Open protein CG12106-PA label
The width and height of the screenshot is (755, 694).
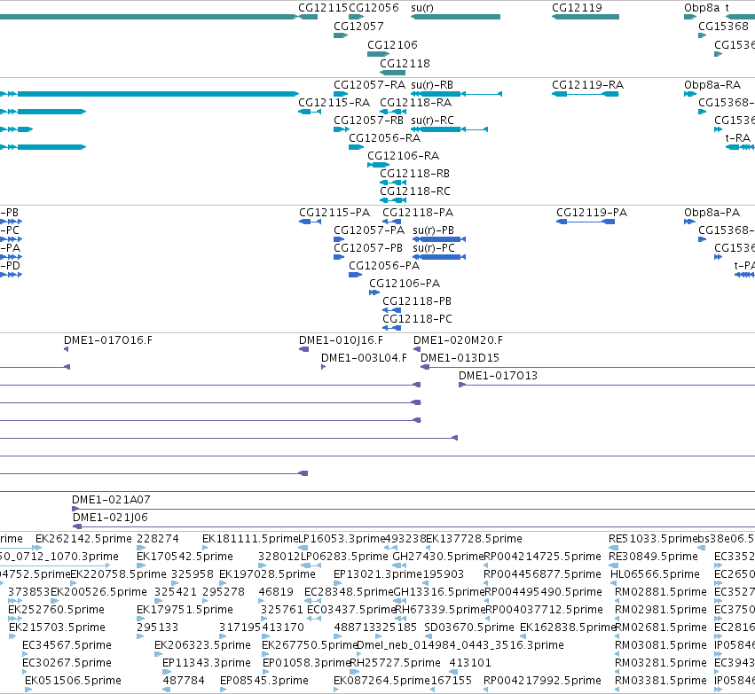[405, 285]
